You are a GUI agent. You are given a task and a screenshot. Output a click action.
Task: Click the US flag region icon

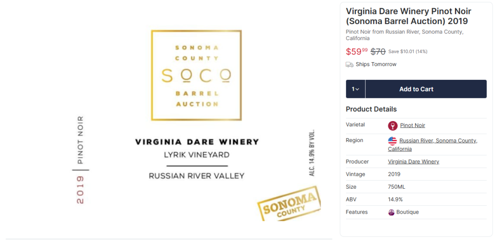[392, 141]
